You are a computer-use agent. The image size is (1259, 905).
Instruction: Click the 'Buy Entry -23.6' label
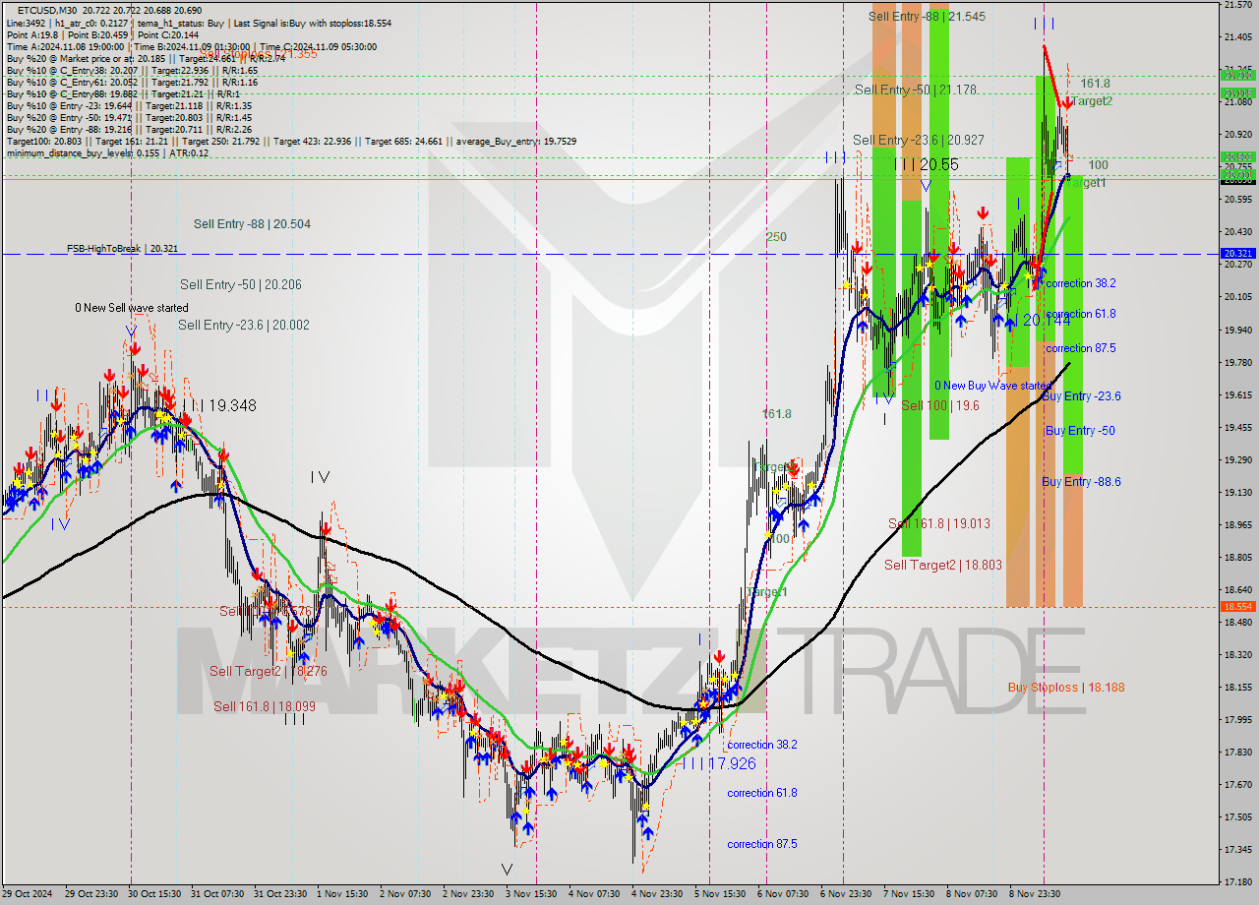(x=1081, y=396)
